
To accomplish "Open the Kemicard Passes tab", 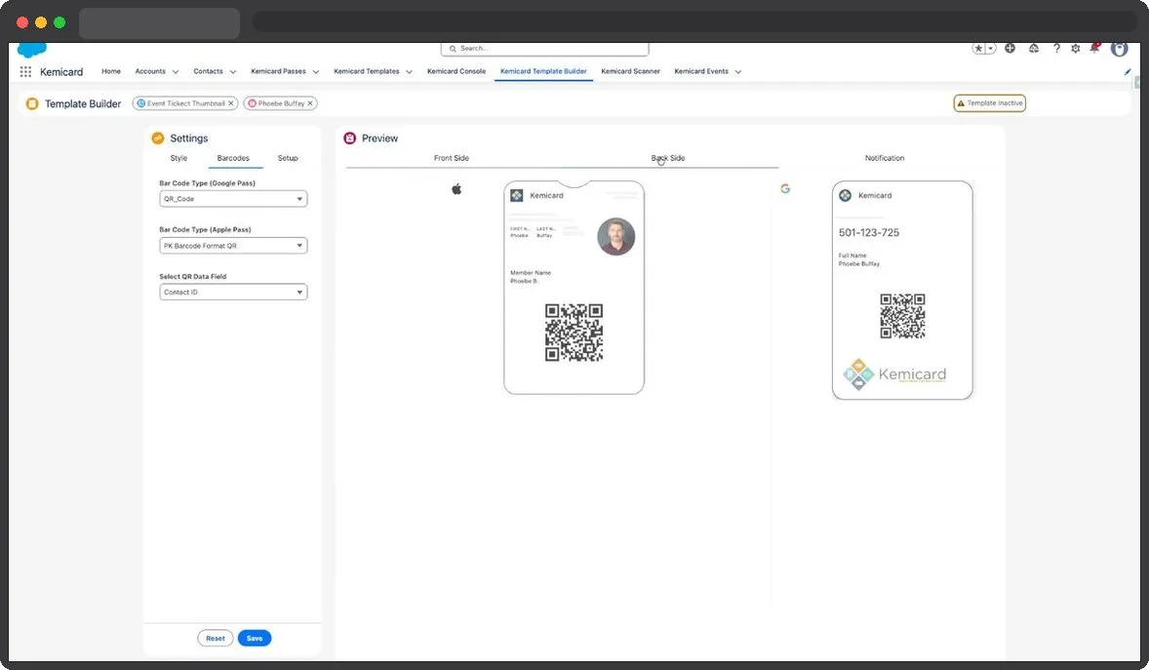I will (x=278, y=71).
